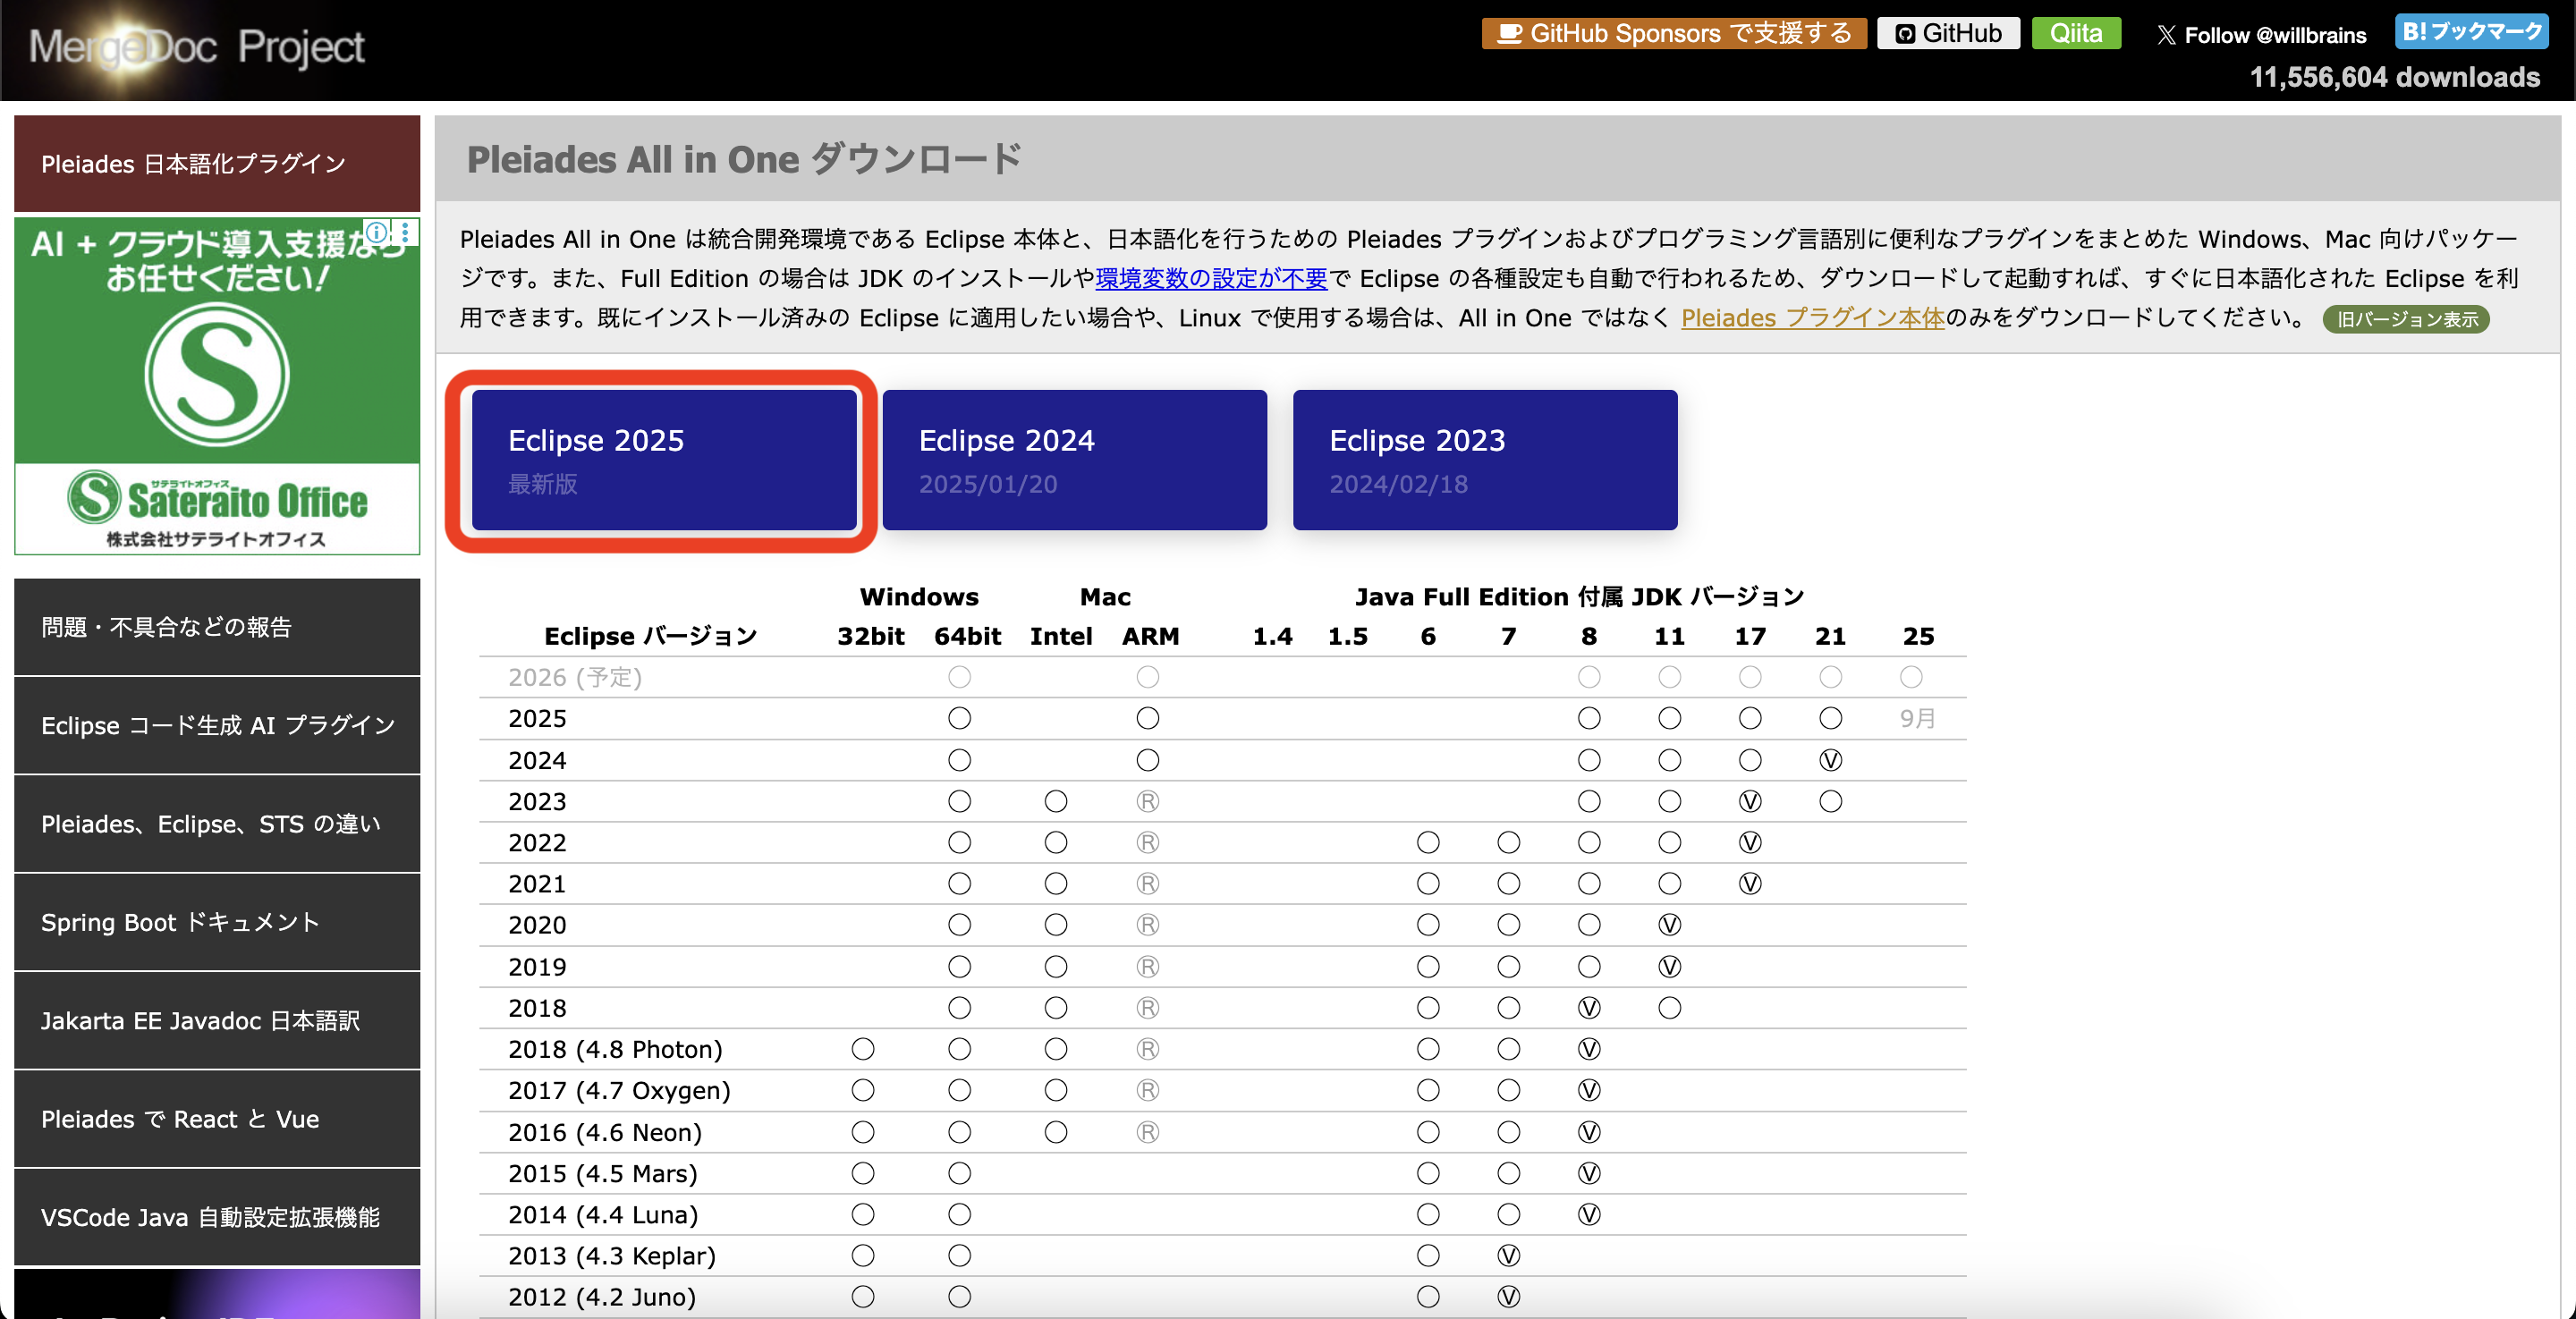Open the GitHub repository via GitHub icon
2576x1319 pixels.
click(x=1946, y=33)
